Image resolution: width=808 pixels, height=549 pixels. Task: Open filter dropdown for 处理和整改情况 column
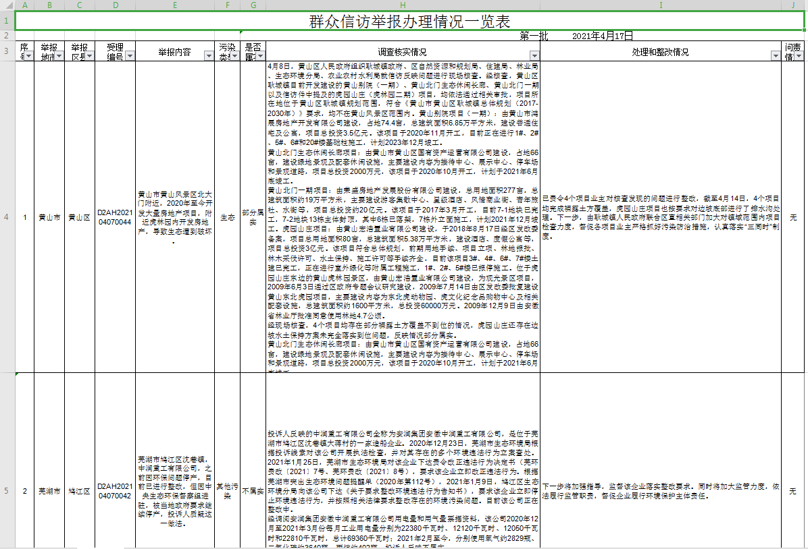775,56
